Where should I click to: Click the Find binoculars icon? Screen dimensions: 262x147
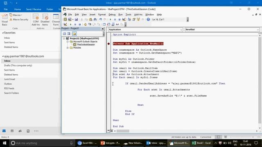click(95, 20)
